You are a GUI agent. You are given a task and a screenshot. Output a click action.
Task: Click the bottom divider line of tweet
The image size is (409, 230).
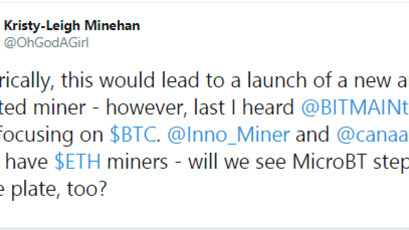[x=204, y=228]
